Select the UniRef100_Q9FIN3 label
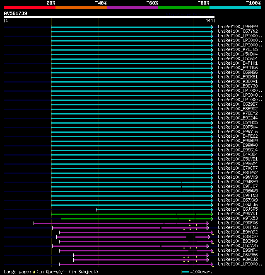 [x=238, y=195]
